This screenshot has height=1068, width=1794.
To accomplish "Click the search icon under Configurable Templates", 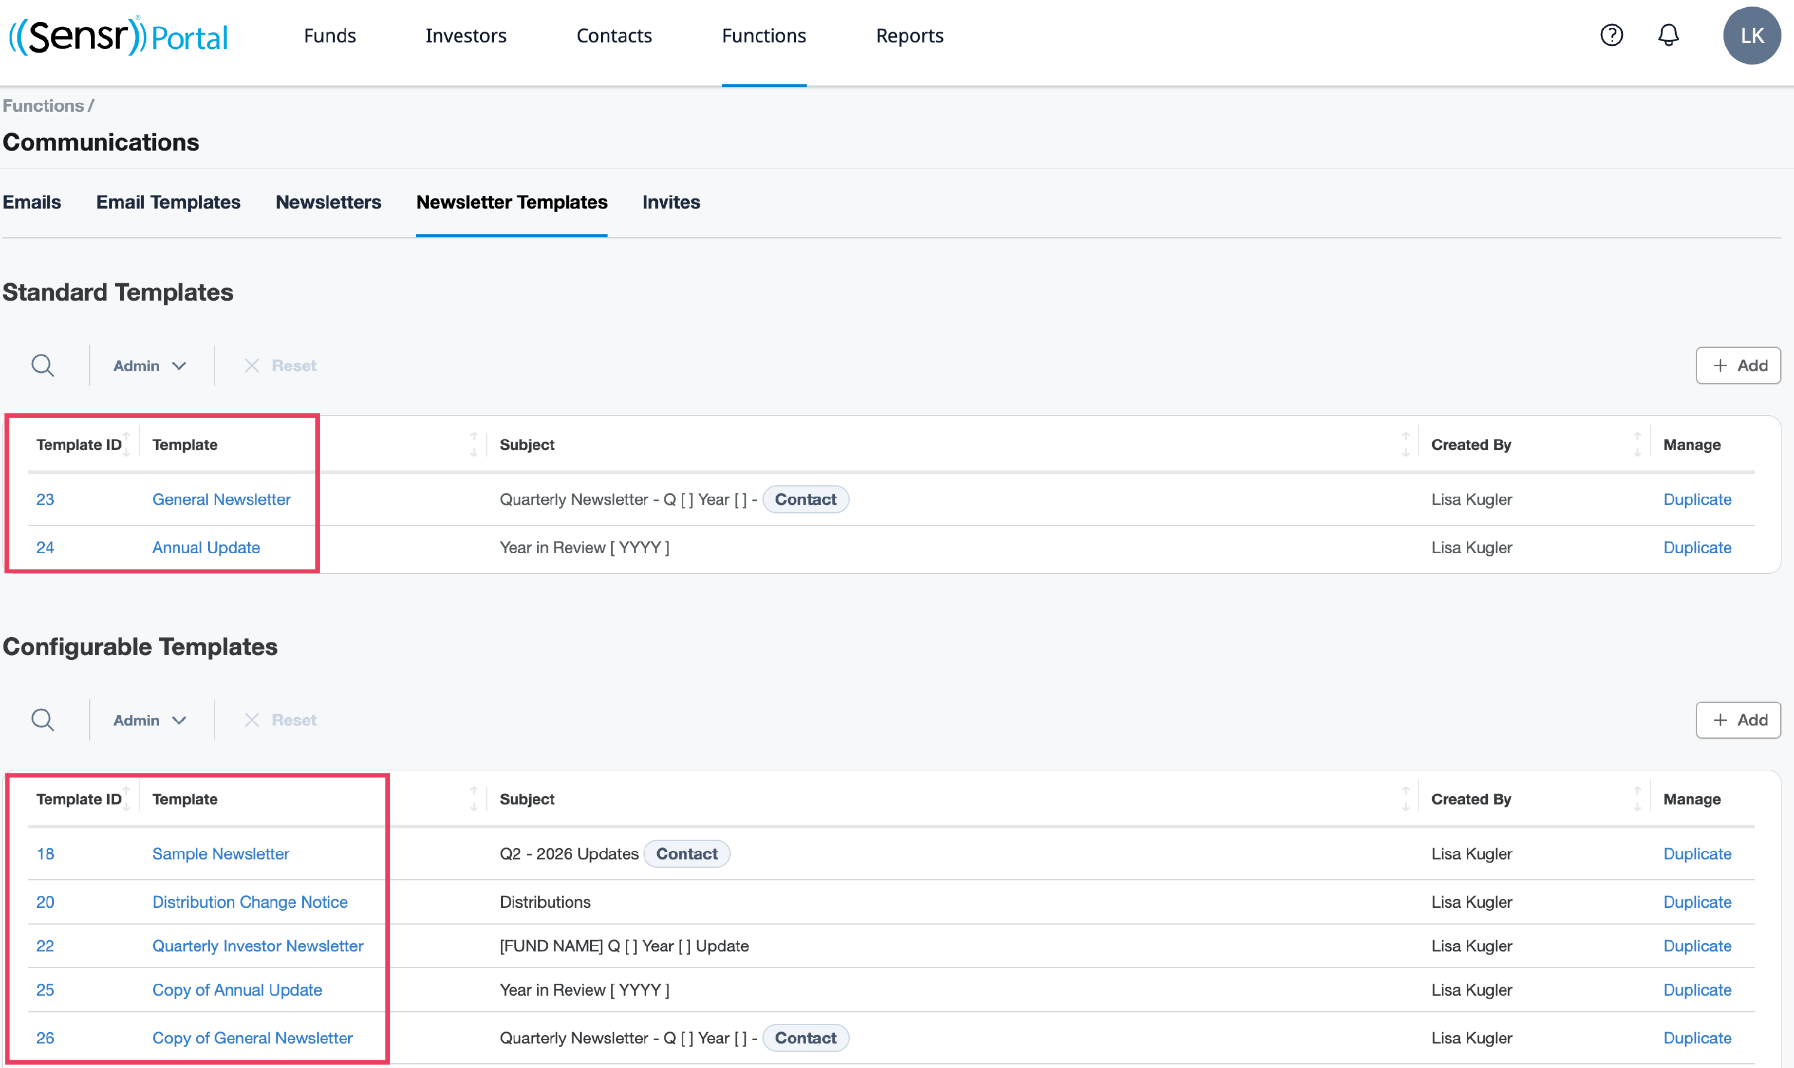I will pyautogui.click(x=42, y=720).
